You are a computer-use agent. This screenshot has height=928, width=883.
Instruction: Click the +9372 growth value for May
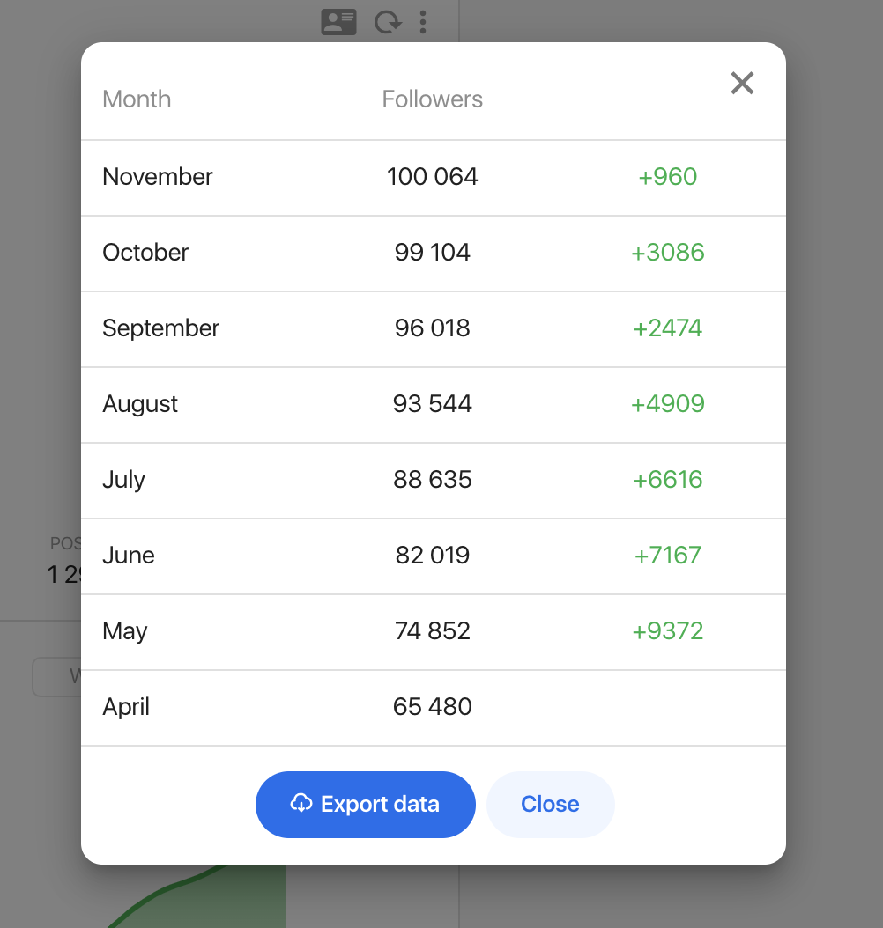point(667,631)
